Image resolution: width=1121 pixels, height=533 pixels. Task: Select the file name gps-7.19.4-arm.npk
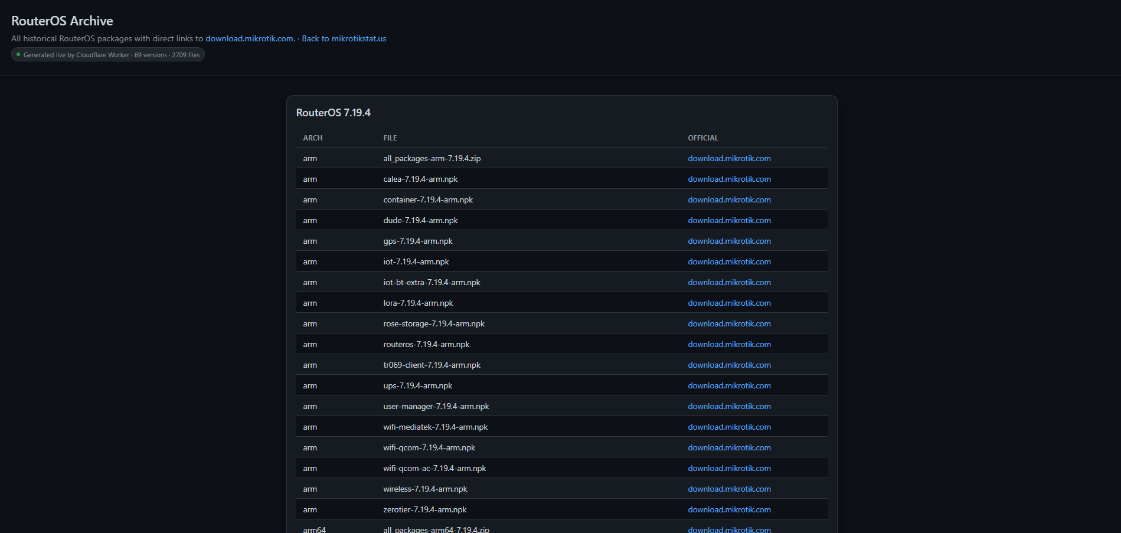coord(418,241)
